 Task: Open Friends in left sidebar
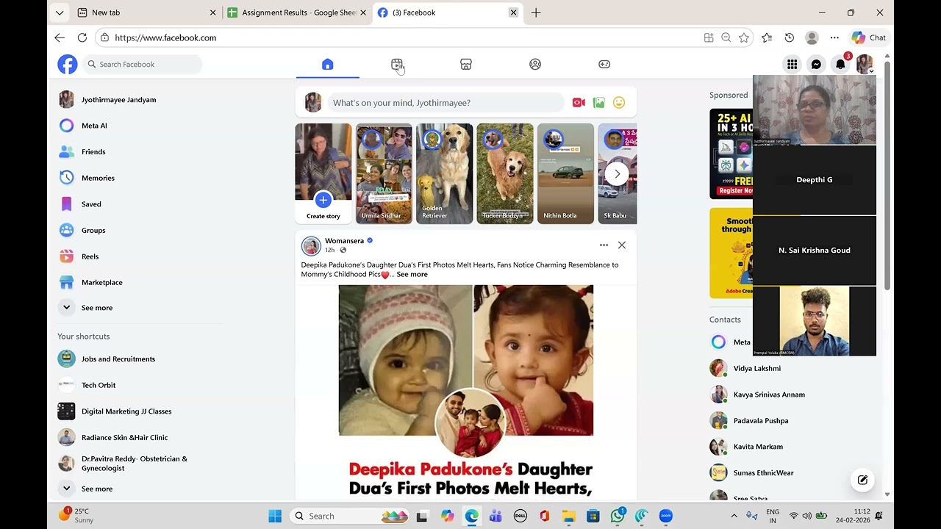point(93,152)
